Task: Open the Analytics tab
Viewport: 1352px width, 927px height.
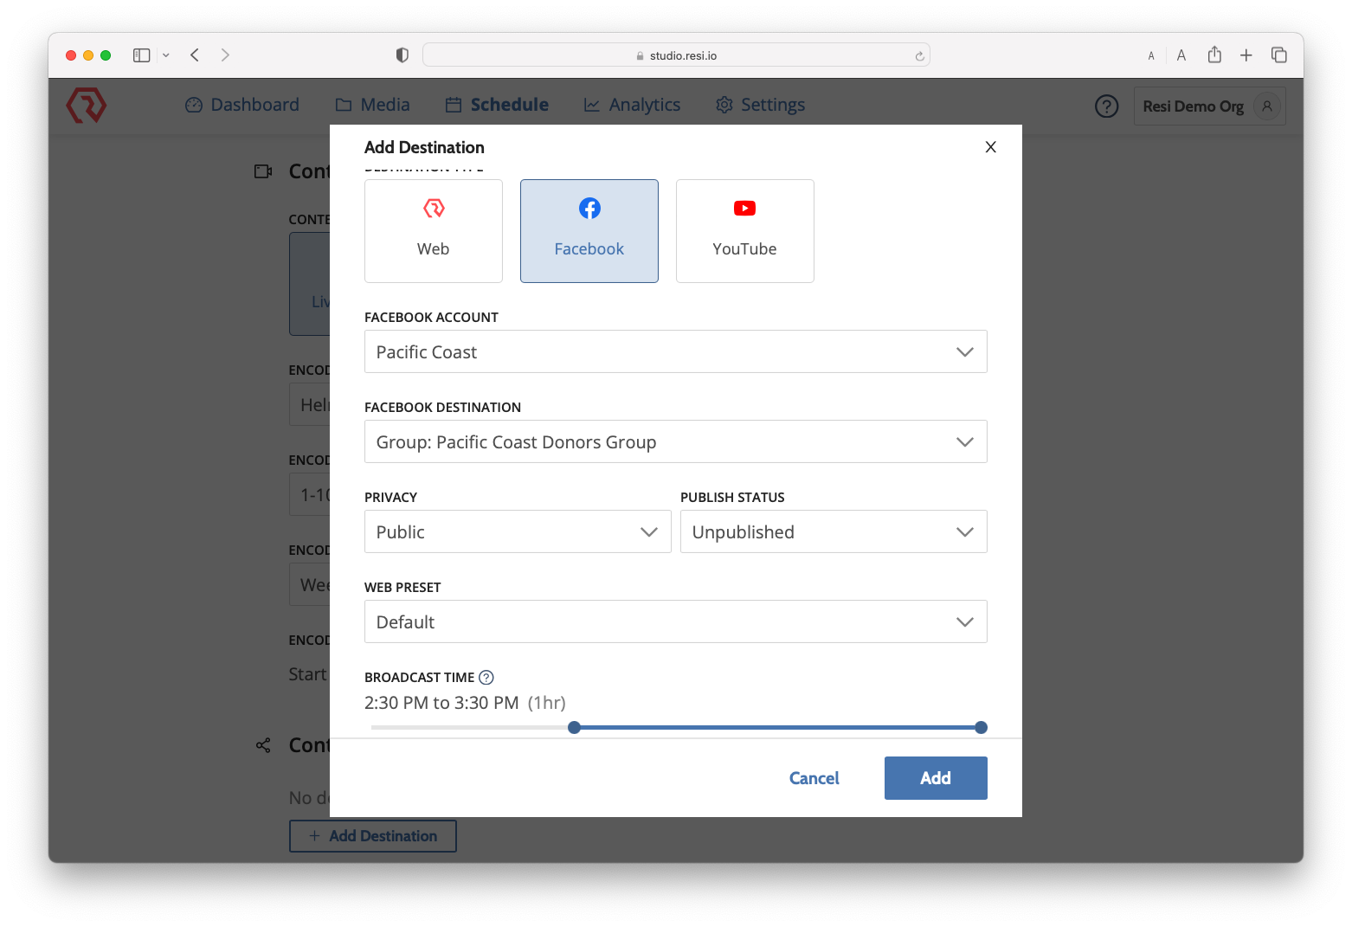Action: [632, 105]
